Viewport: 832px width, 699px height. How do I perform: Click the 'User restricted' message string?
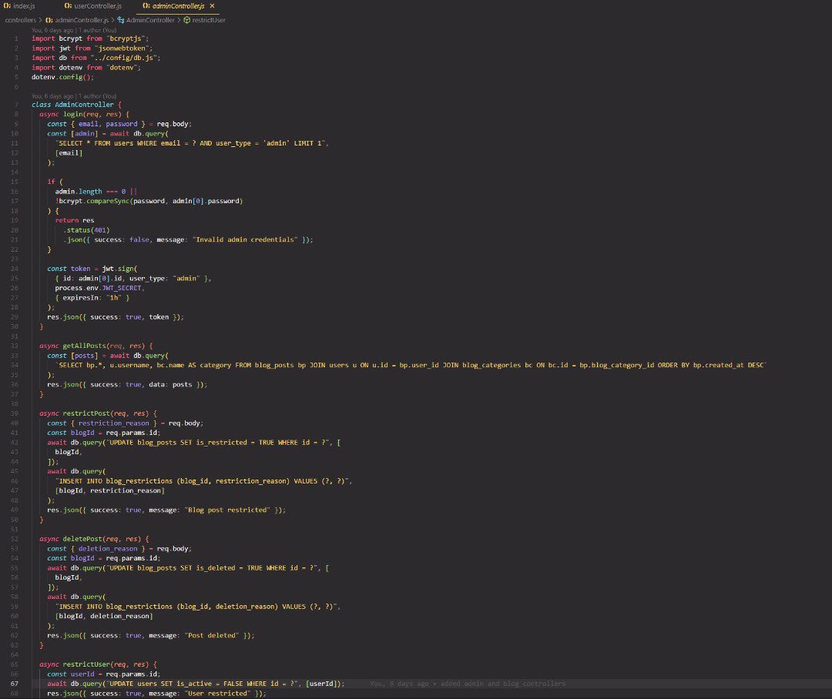pos(219,693)
